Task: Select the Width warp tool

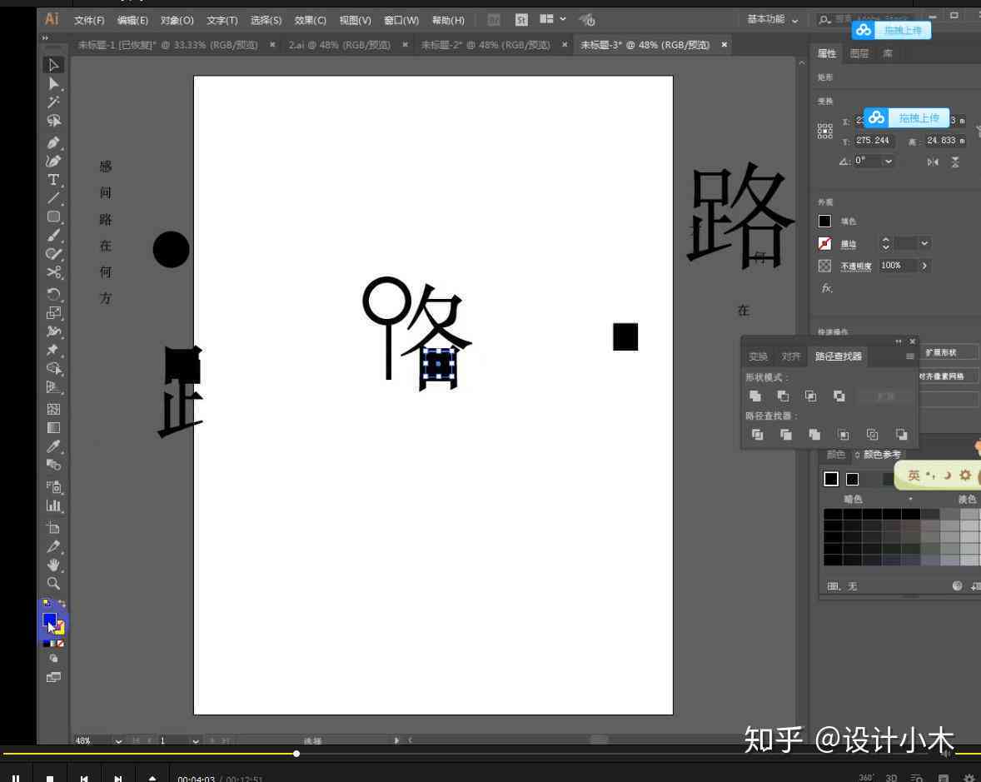Action: pos(53,331)
